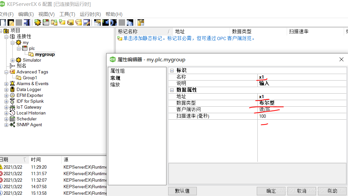Click the 别名 alias branch icon

[12, 66]
